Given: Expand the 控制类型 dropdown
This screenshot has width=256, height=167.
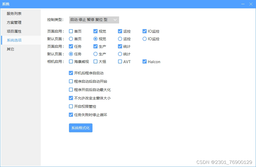Looking at the screenshot, I should [x=94, y=20].
